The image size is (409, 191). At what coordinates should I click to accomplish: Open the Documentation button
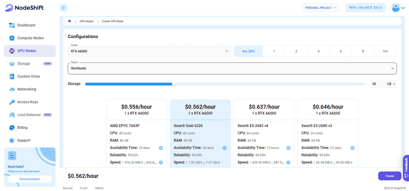point(30,179)
